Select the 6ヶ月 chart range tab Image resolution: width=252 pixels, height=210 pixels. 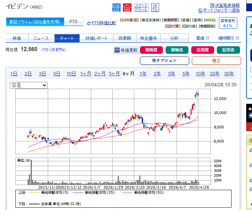[x=129, y=74]
